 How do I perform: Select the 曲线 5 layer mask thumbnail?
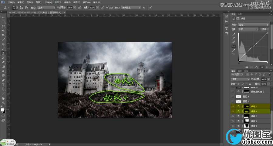247,106
